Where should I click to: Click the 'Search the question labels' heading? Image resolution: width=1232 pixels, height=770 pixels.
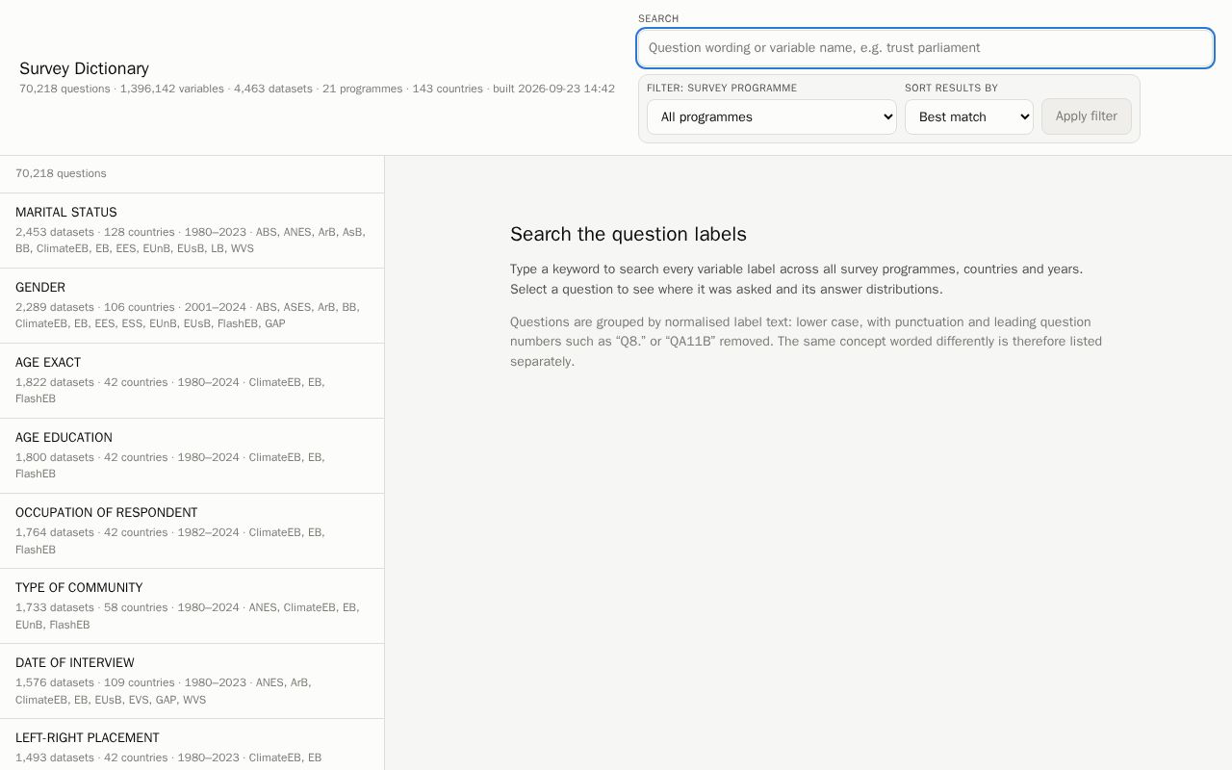click(629, 234)
